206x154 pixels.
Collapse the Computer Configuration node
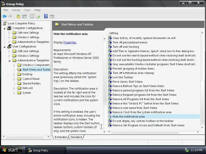coord(4,28)
